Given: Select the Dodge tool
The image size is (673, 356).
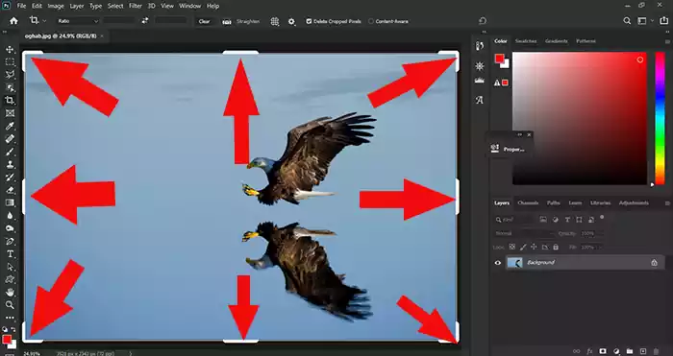Looking at the screenshot, I should pyautogui.click(x=10, y=228).
